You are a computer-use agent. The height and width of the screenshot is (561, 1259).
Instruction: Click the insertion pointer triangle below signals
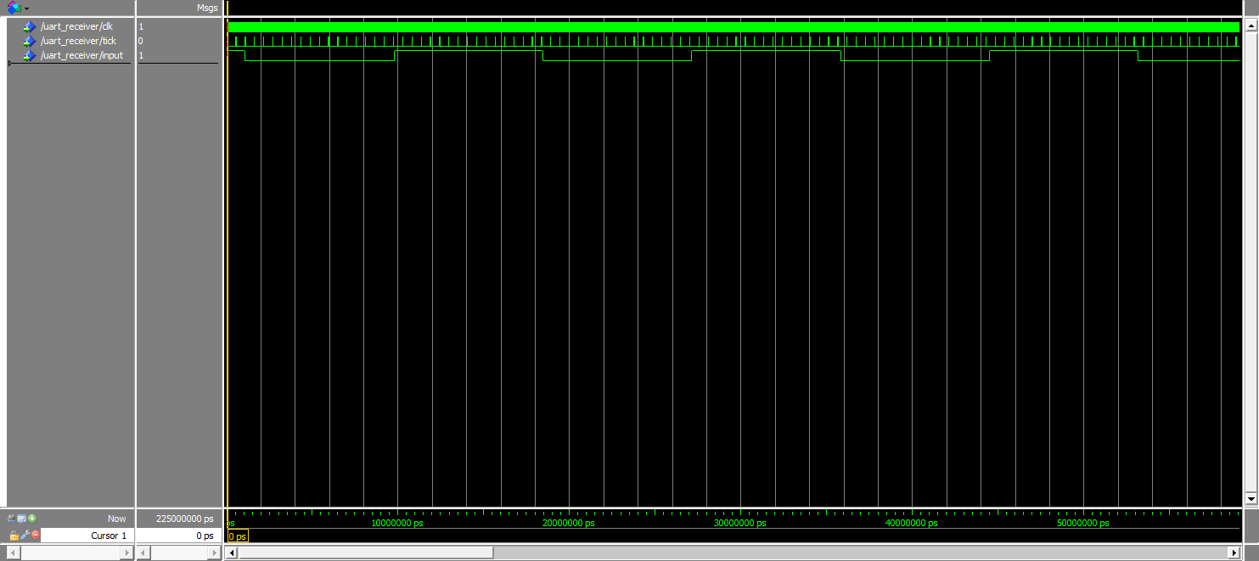coord(10,64)
